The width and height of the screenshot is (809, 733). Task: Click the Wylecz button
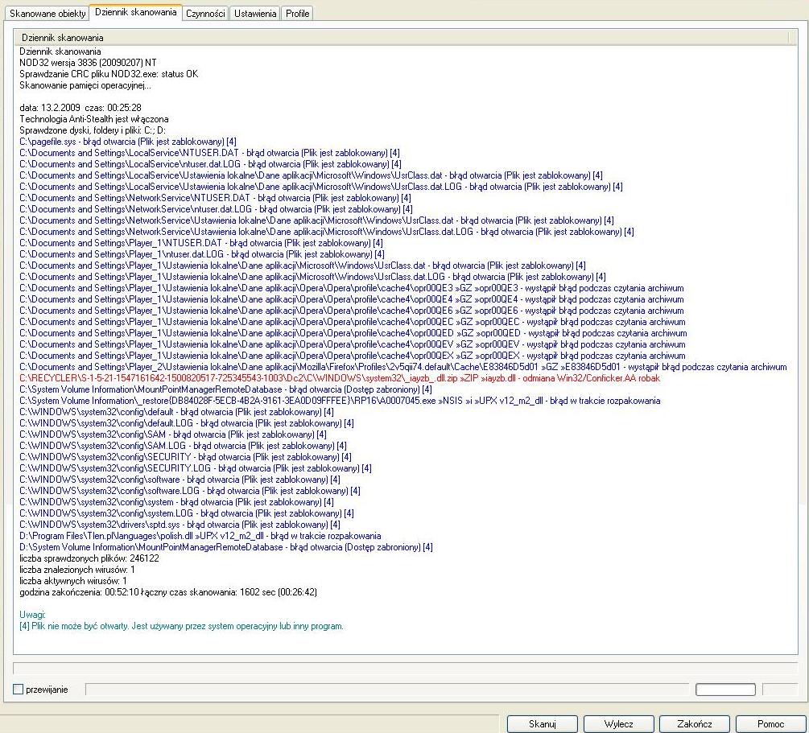click(618, 723)
